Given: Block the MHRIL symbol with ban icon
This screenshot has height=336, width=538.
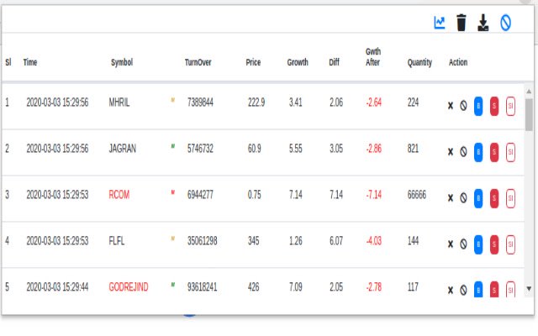Looking at the screenshot, I should click(x=463, y=106).
